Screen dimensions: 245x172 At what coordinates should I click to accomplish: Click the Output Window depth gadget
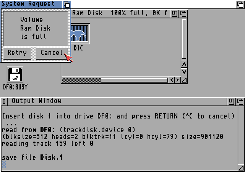click(x=240, y=102)
